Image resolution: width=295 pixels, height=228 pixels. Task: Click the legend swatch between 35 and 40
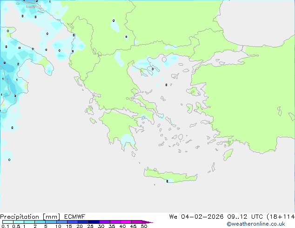[115, 222]
